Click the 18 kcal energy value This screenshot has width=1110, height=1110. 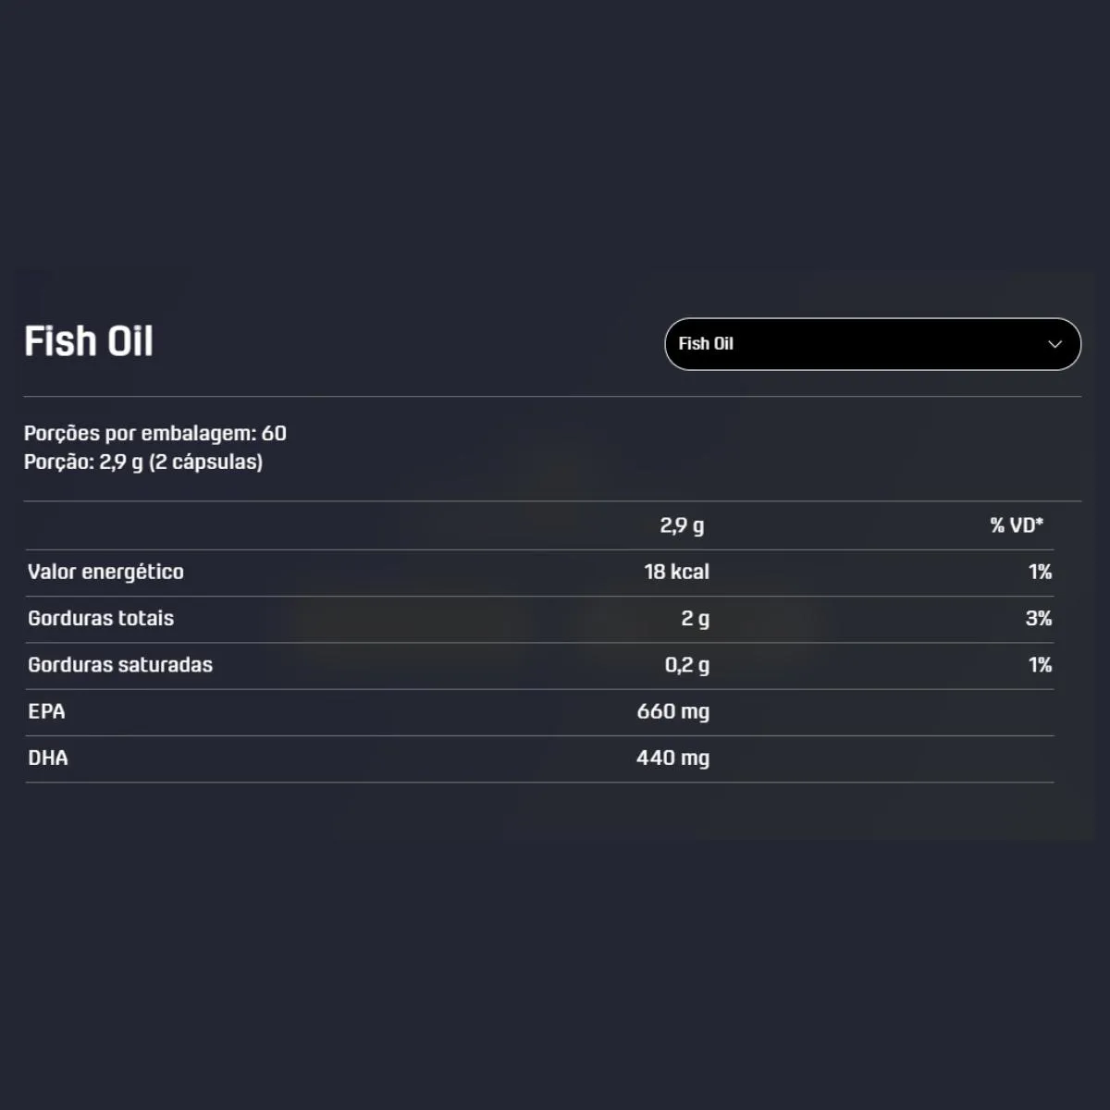pyautogui.click(x=677, y=572)
